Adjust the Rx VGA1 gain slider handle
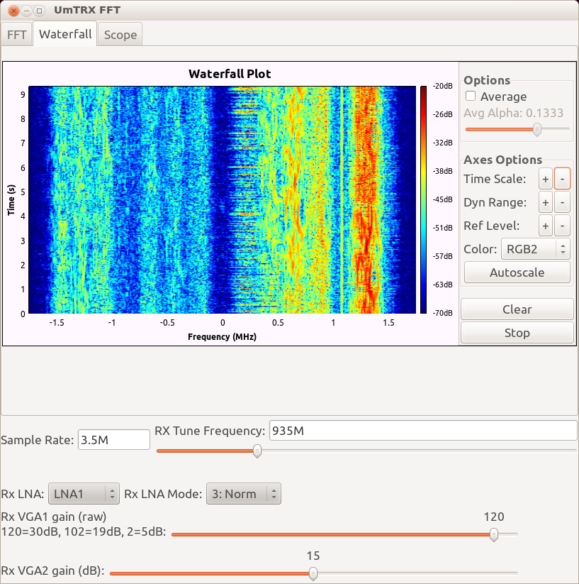The width and height of the screenshot is (579, 584). tap(493, 534)
